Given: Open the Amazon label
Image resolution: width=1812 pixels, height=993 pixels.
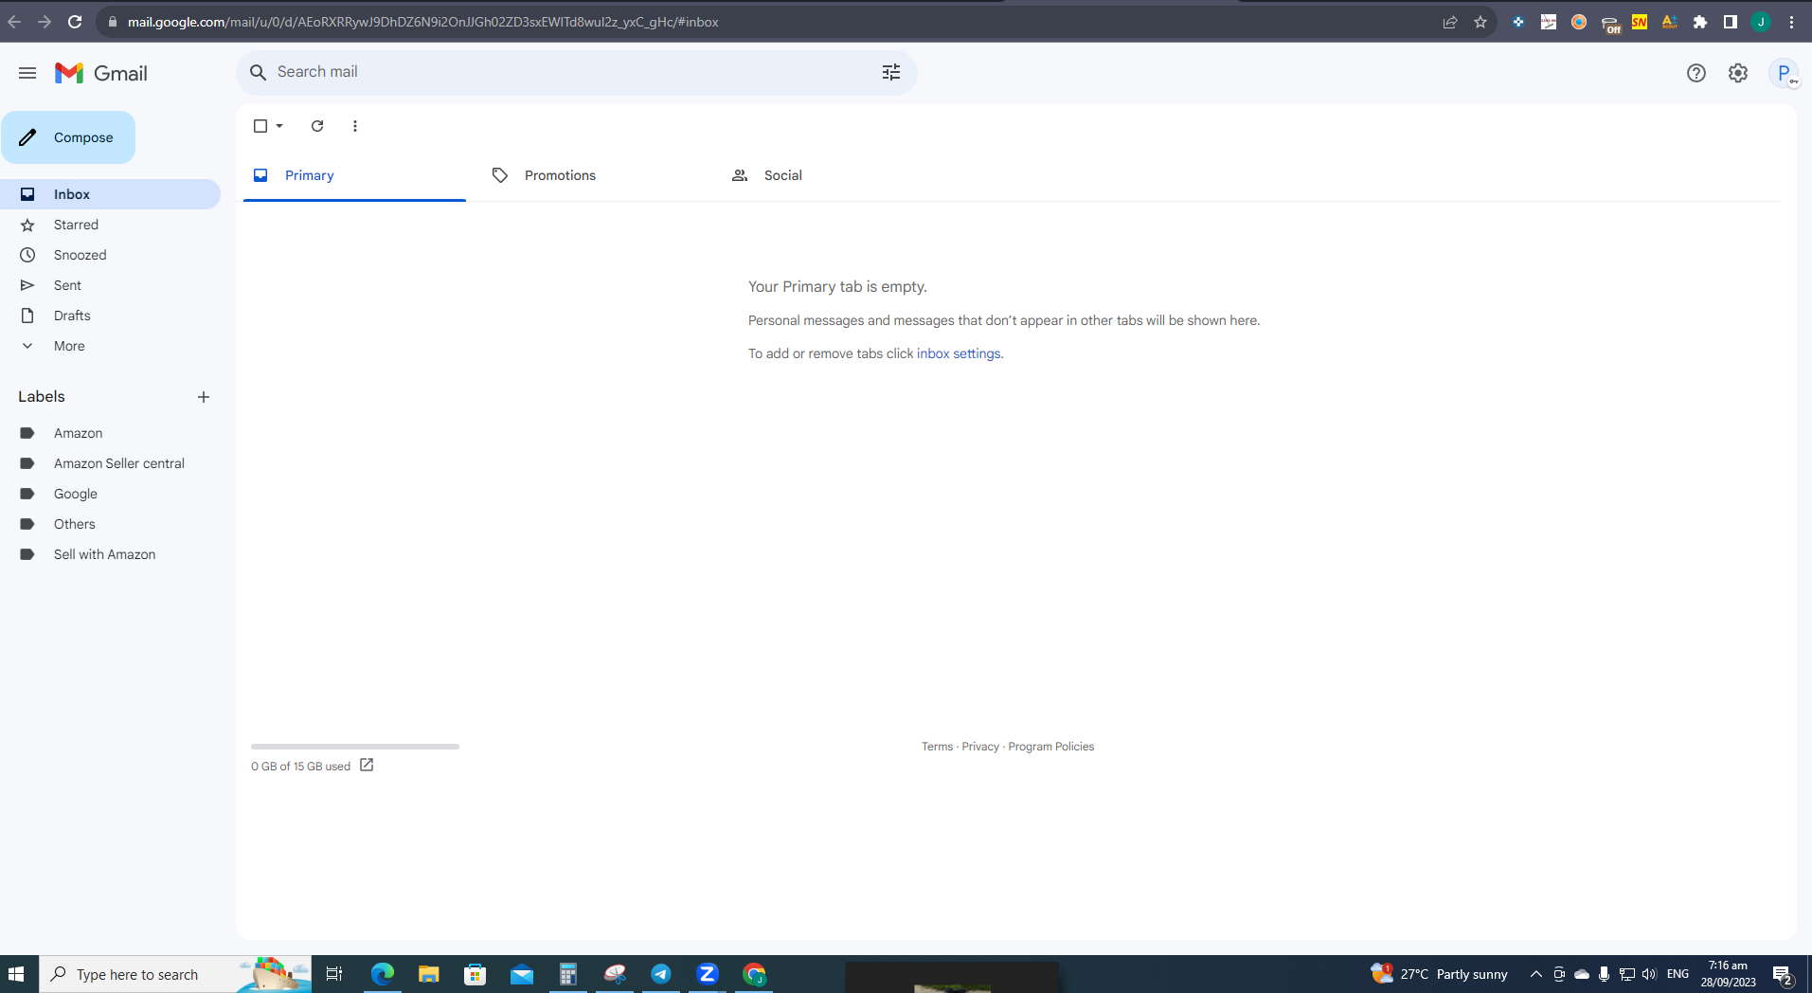Looking at the screenshot, I should 110,433.
